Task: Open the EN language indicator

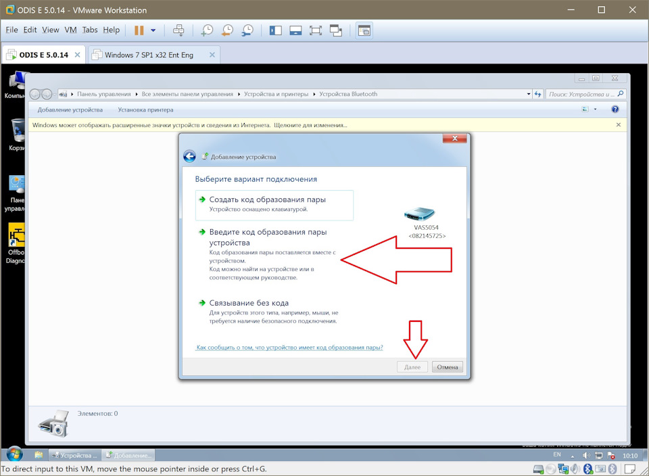Action: click(x=557, y=454)
